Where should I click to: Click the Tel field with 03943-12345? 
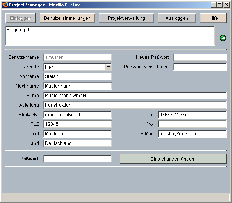192,115
